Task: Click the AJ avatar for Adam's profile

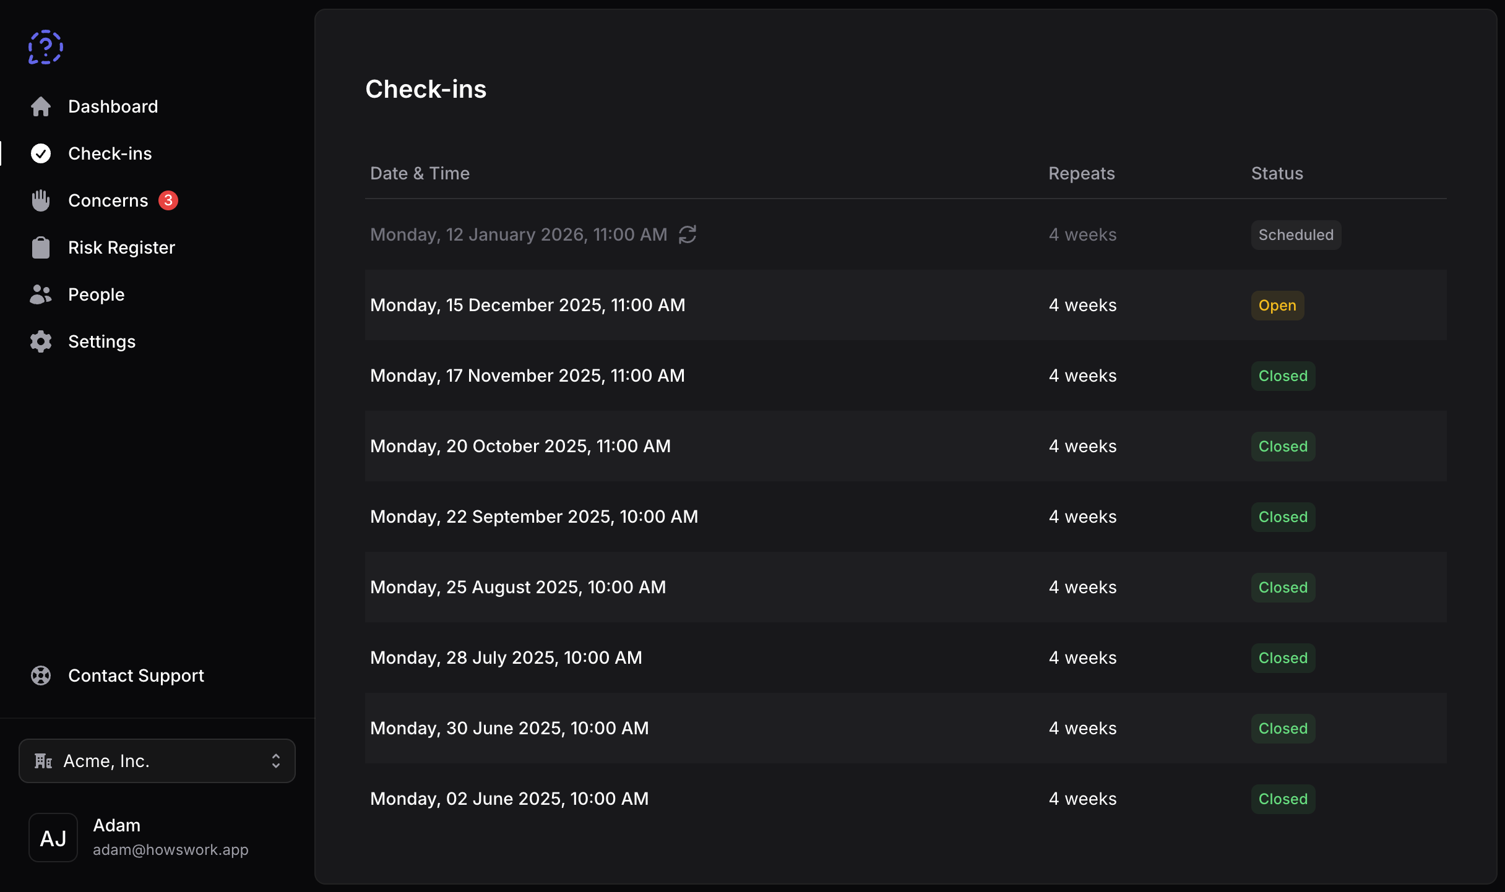Action: (x=53, y=838)
